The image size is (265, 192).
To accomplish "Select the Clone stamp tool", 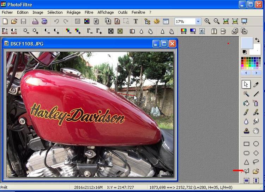I will point(246,131).
